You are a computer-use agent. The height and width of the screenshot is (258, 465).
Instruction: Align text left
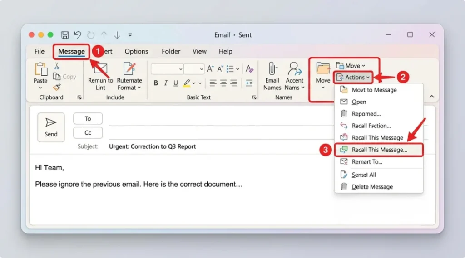213,83
